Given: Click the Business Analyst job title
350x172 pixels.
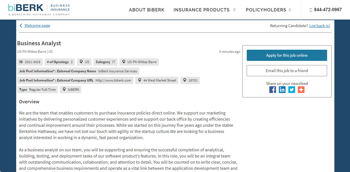Looking at the screenshot, I should (39, 43).
